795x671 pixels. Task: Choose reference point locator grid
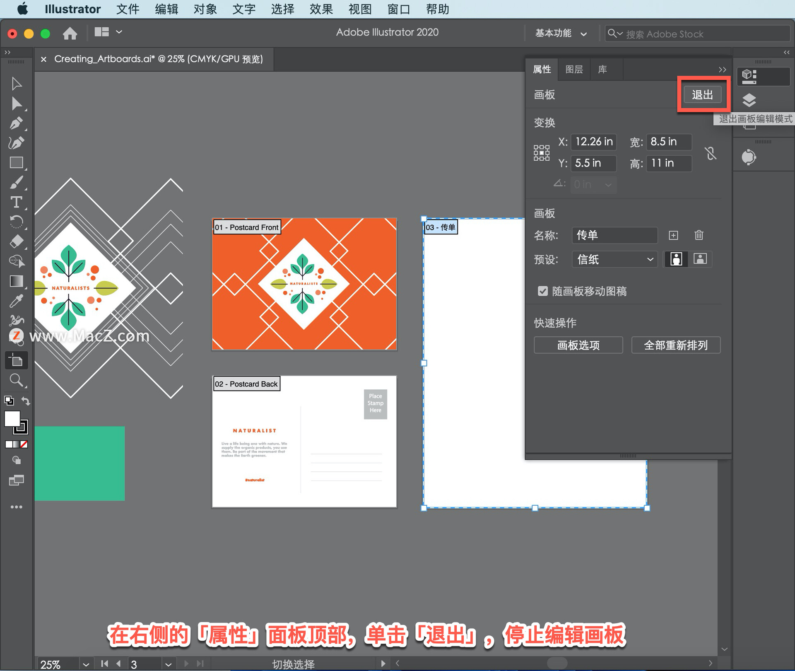542,153
